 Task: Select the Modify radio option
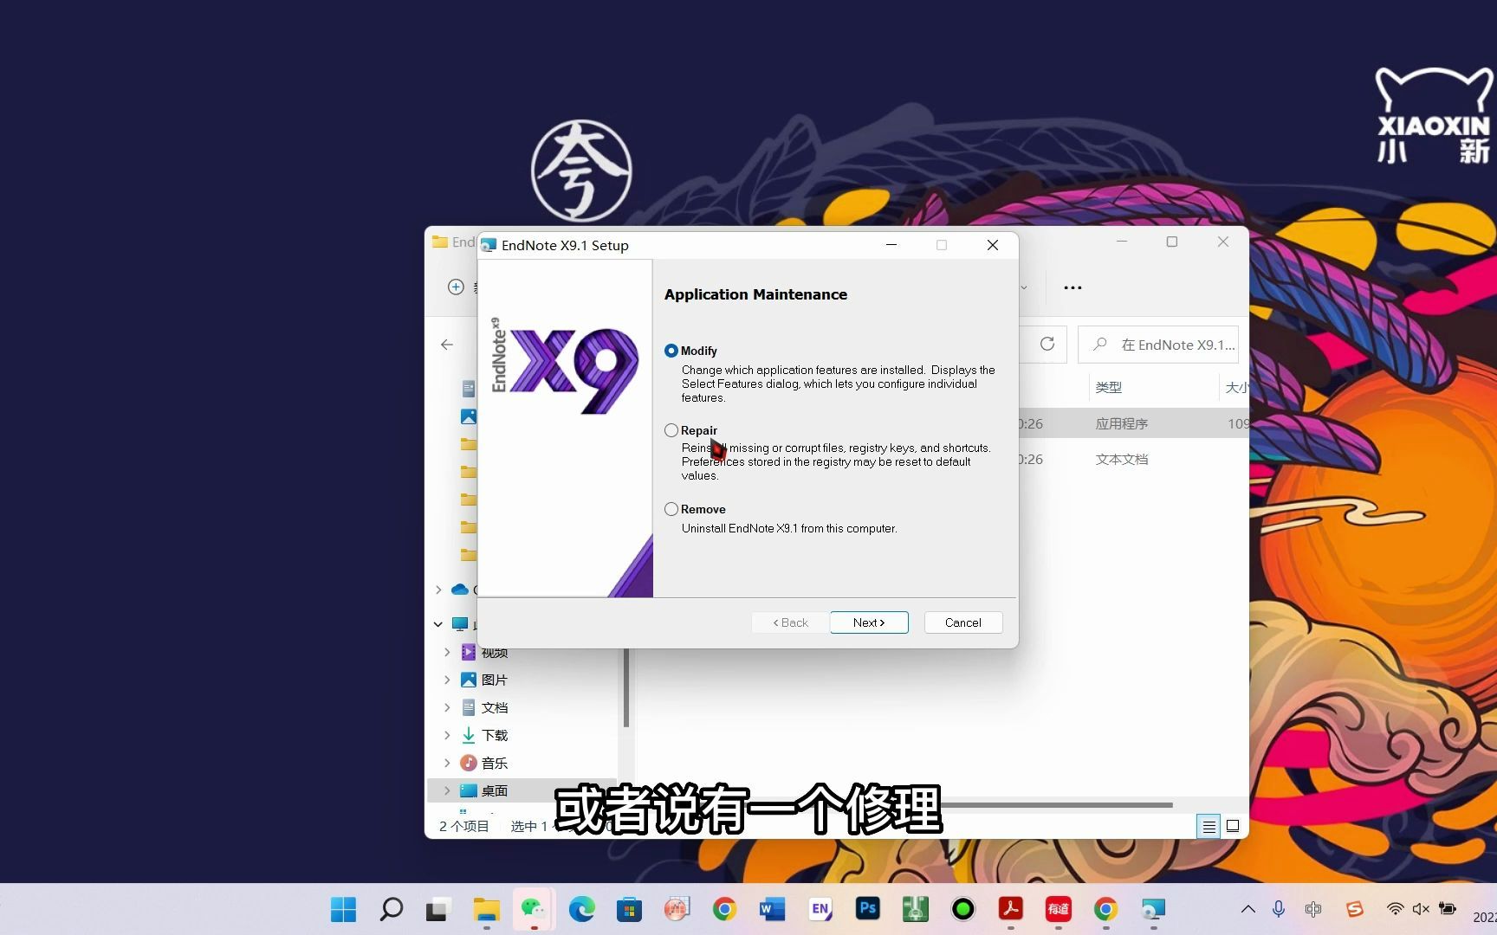671,351
